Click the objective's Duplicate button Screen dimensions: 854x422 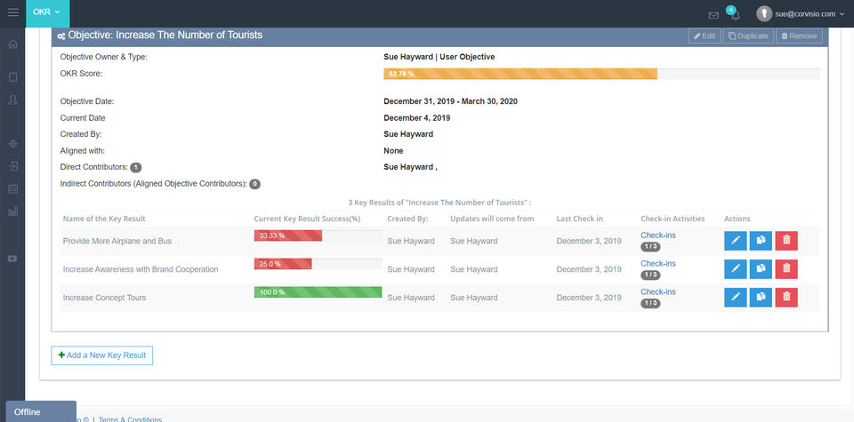748,36
